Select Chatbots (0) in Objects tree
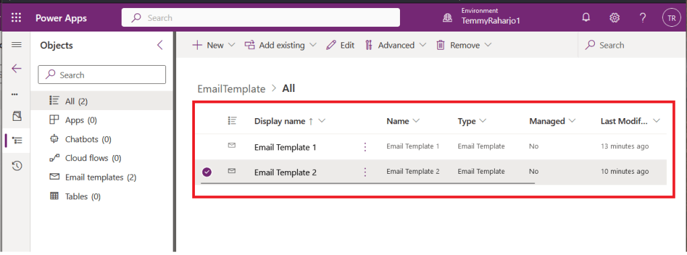Viewport: 687px width, 255px height. tap(102, 139)
